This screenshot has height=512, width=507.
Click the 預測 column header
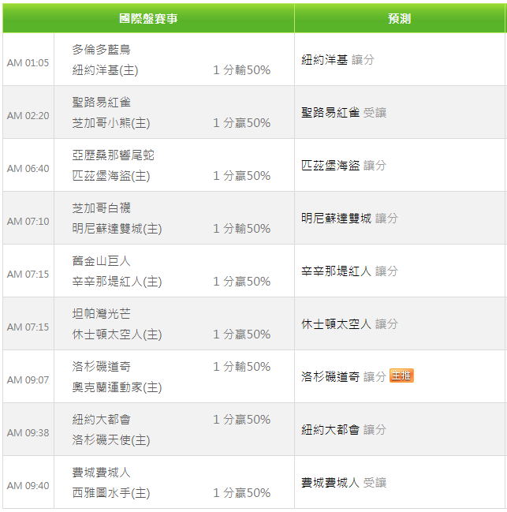point(400,18)
